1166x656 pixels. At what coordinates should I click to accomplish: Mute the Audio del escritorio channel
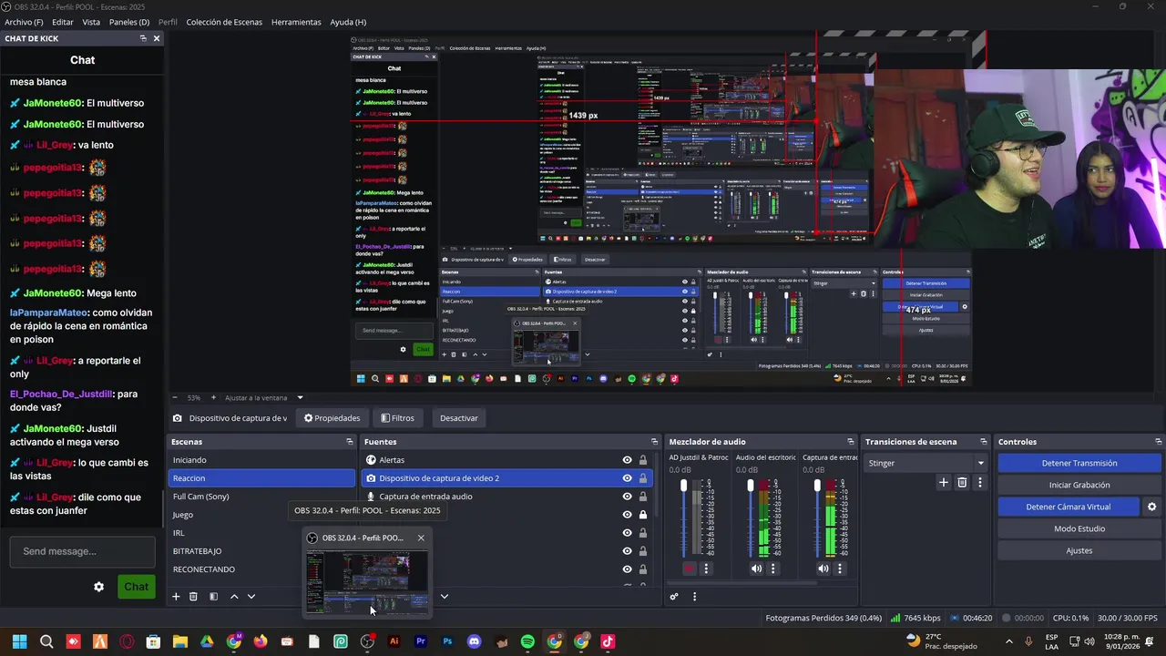coord(756,569)
